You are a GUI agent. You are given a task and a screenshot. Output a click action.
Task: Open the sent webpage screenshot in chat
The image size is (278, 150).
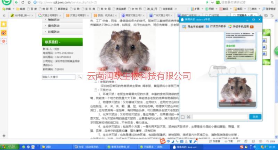point(240,47)
